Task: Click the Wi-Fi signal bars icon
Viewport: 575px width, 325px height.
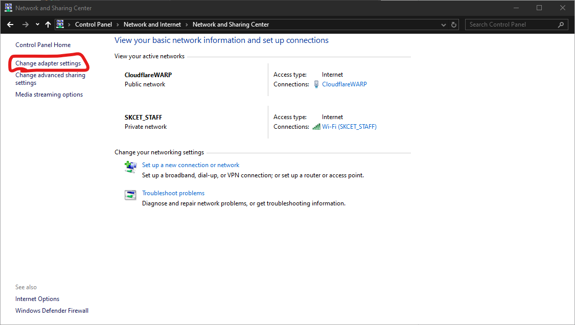Action: pyautogui.click(x=316, y=127)
